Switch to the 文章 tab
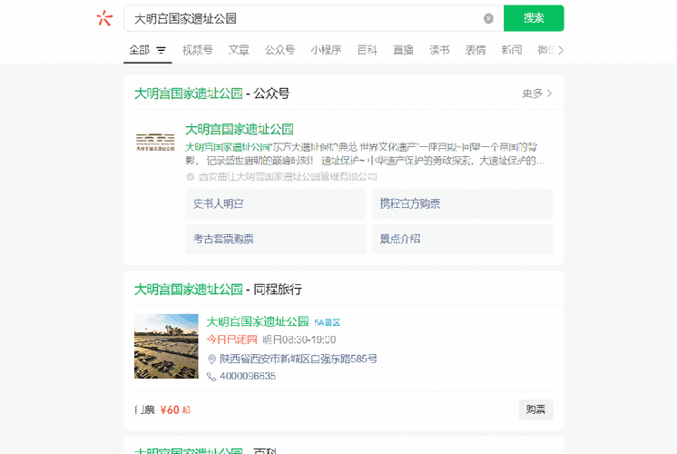The image size is (677, 454). [239, 50]
